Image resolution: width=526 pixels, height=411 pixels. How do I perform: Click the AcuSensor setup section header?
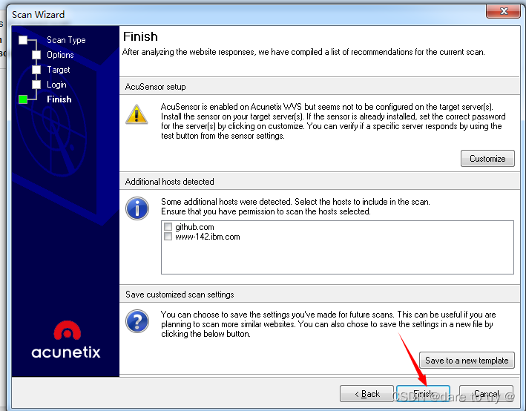(155, 87)
